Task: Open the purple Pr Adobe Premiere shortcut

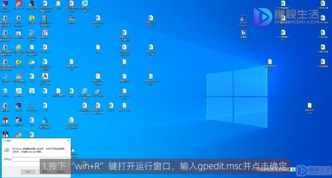Action: [x=5, y=4]
